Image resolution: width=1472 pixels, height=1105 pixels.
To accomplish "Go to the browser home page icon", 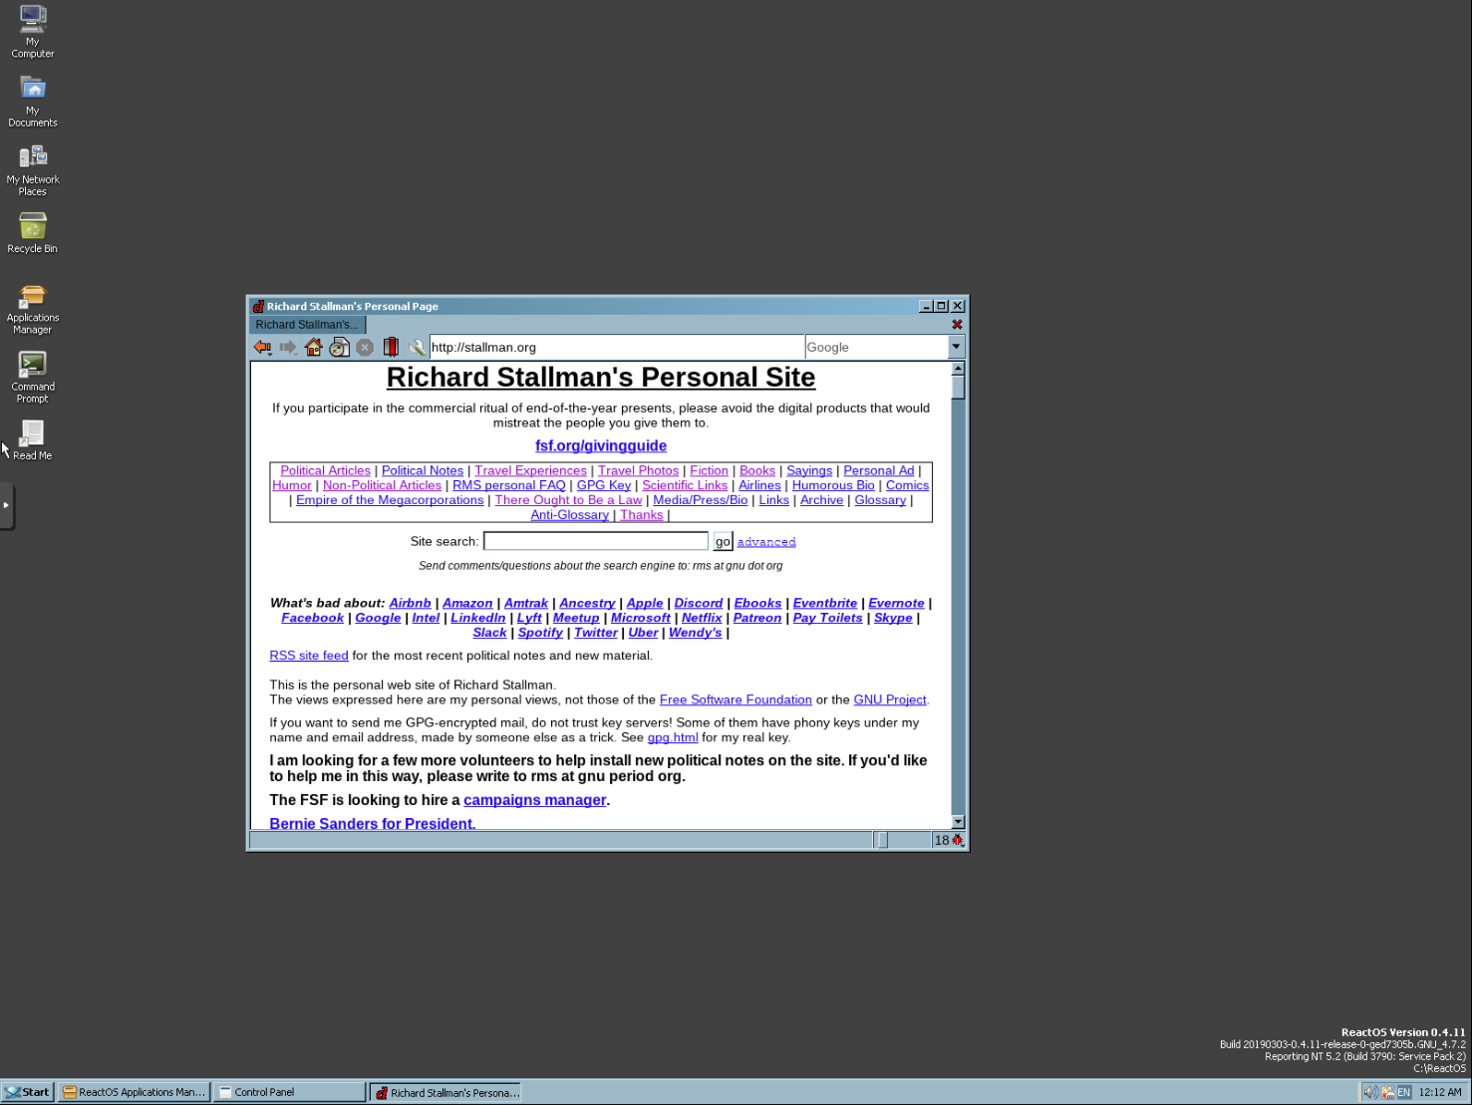I will [x=314, y=347].
